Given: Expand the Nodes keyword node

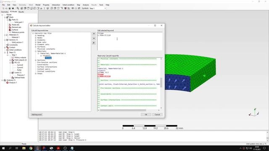Looking at the screenshot, I should pyautogui.click(x=36, y=38).
